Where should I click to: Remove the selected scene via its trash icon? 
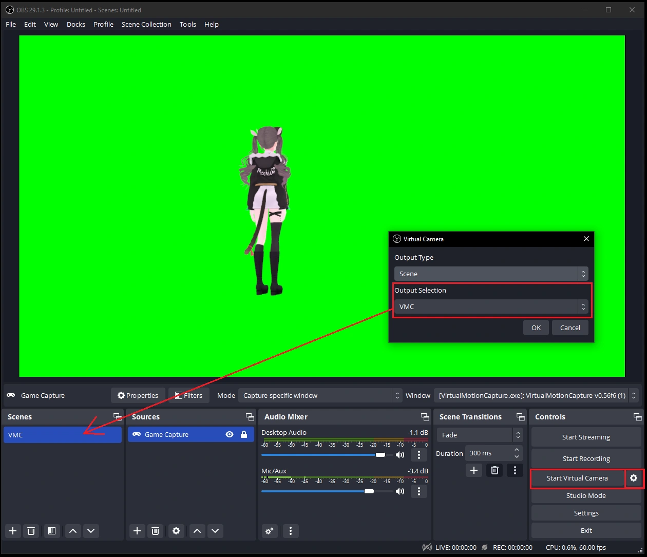pos(31,531)
